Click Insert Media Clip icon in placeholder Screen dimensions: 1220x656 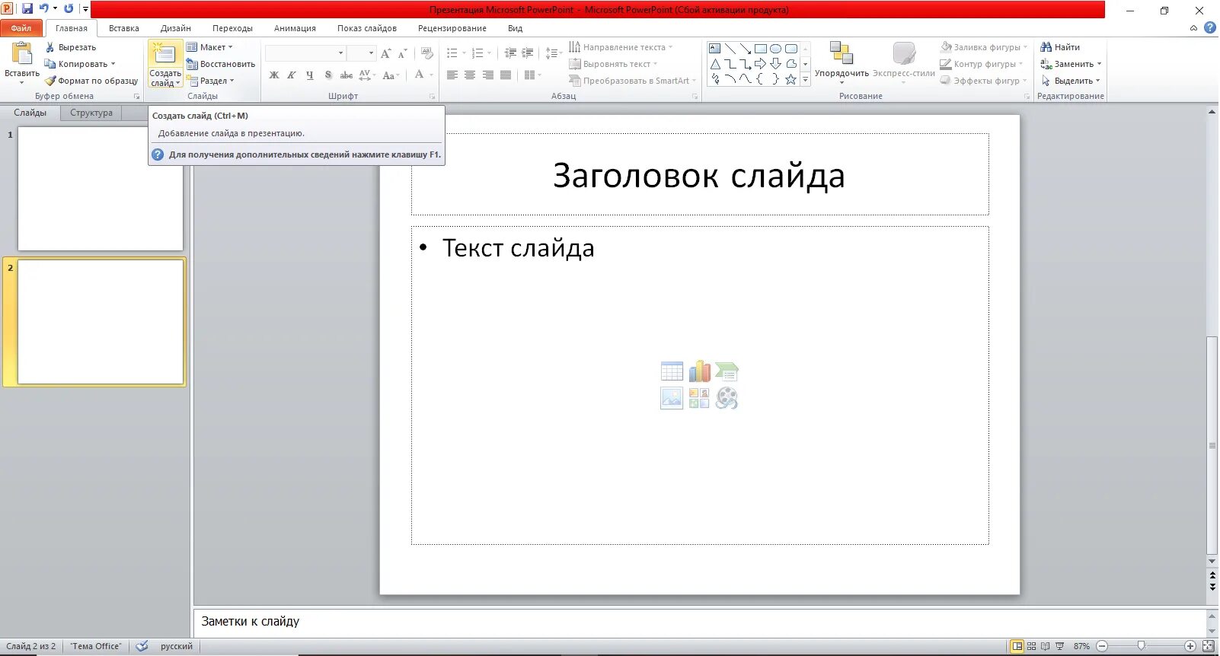[727, 398]
